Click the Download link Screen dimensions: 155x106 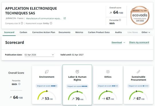(117, 43)
